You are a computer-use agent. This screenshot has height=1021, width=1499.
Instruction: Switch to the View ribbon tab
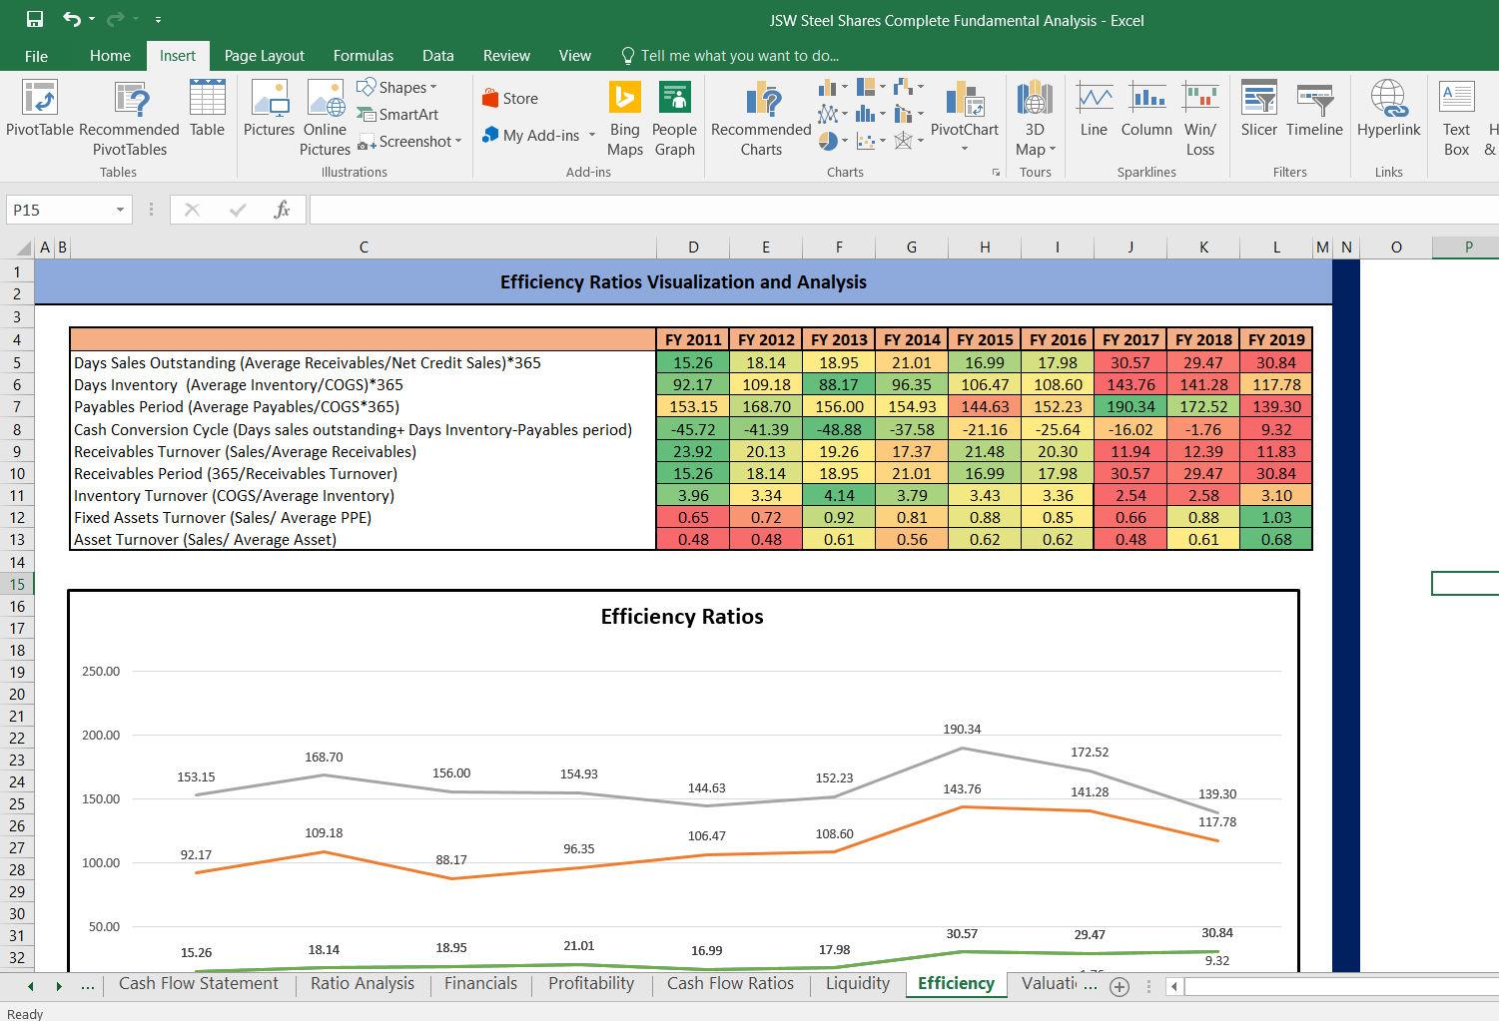[x=575, y=56]
